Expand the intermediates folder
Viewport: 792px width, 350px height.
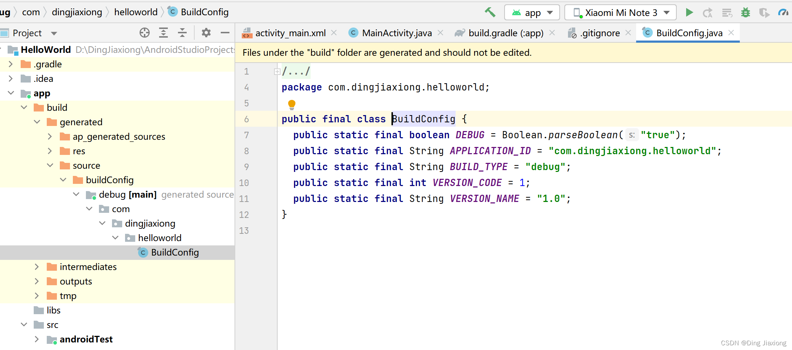(37, 267)
